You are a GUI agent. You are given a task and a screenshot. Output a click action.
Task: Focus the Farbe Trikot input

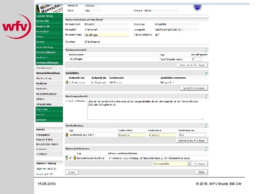click(132, 135)
